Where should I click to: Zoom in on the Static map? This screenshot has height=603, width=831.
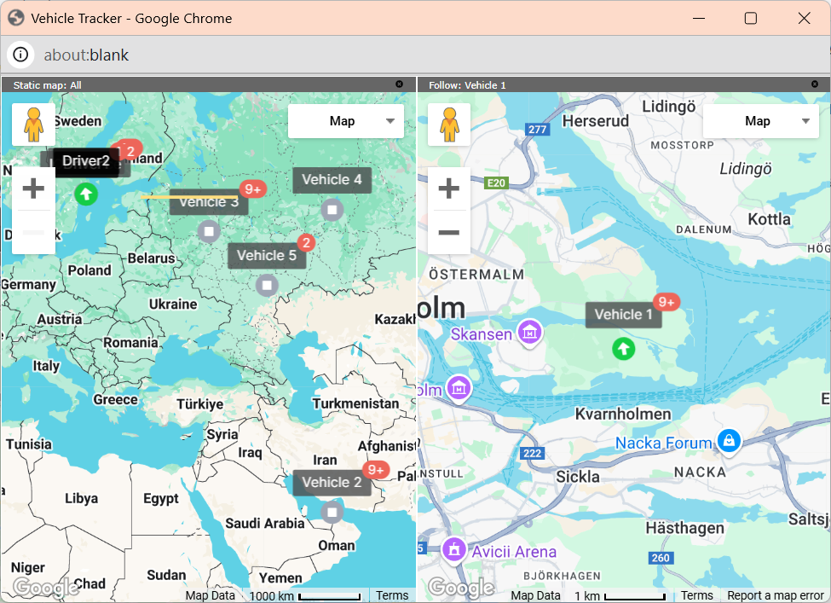coord(33,188)
